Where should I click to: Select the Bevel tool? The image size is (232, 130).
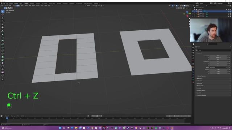3,47
